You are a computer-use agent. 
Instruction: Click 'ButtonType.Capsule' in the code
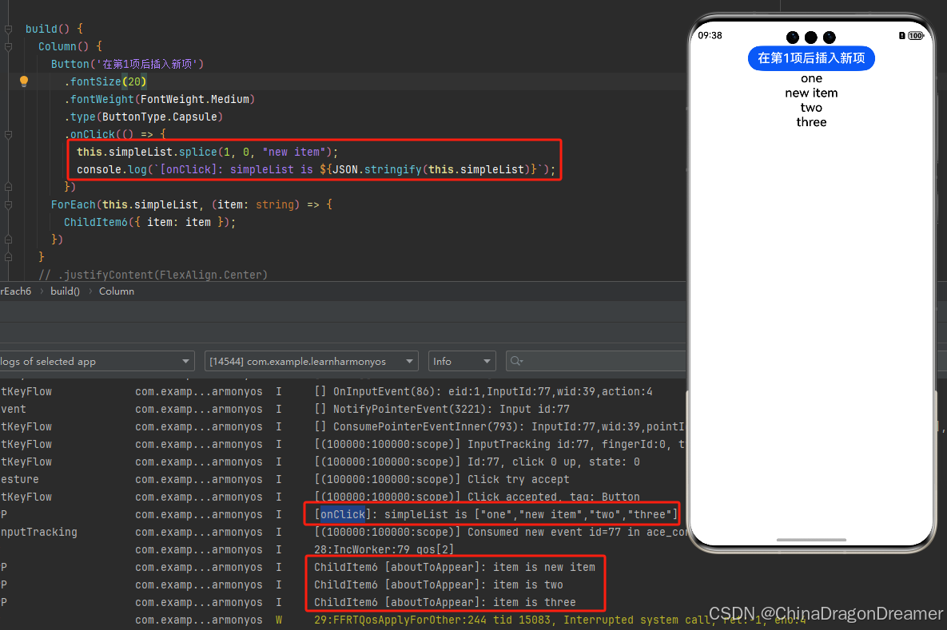pos(160,117)
